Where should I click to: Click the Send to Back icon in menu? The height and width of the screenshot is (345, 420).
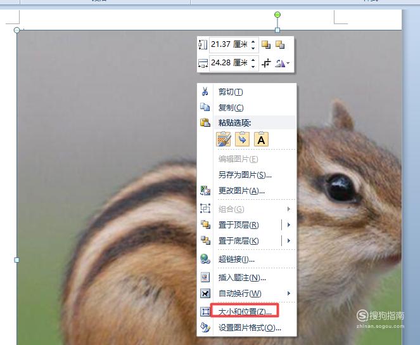click(205, 240)
